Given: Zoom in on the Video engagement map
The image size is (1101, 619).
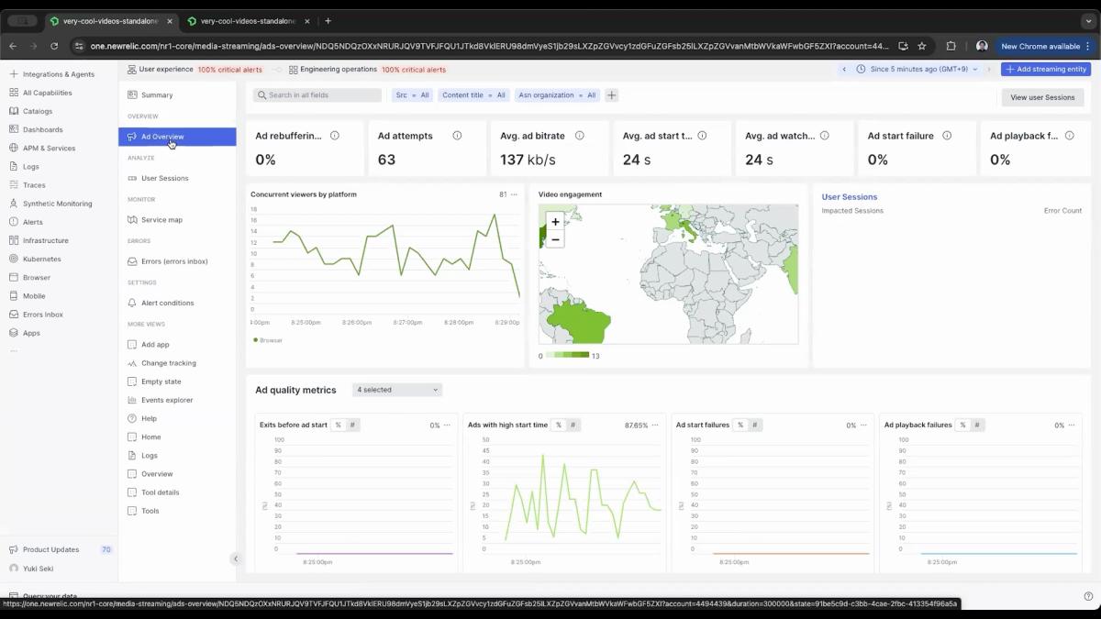Looking at the screenshot, I should tap(555, 222).
